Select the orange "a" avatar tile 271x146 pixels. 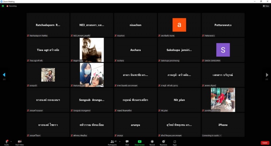[x=179, y=25]
